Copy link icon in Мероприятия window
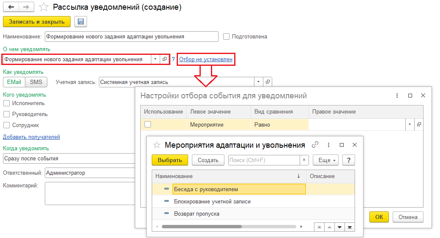Screen dimensions: 440x238 (315, 145)
